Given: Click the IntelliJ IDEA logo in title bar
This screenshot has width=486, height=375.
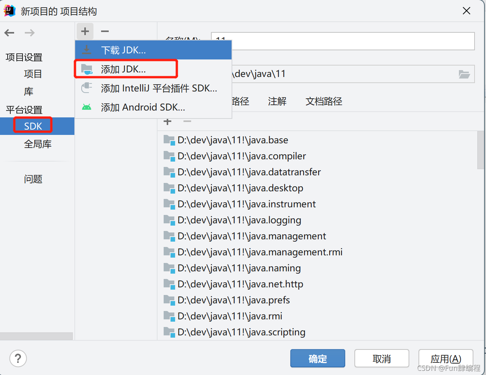Looking at the screenshot, I should (10, 11).
